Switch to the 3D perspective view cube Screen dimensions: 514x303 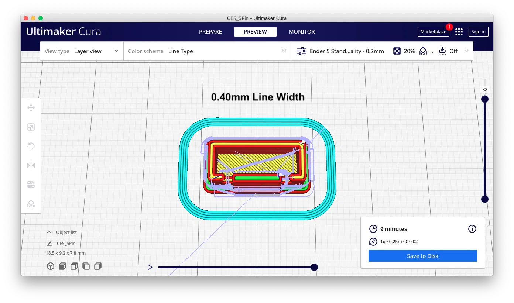click(x=51, y=266)
